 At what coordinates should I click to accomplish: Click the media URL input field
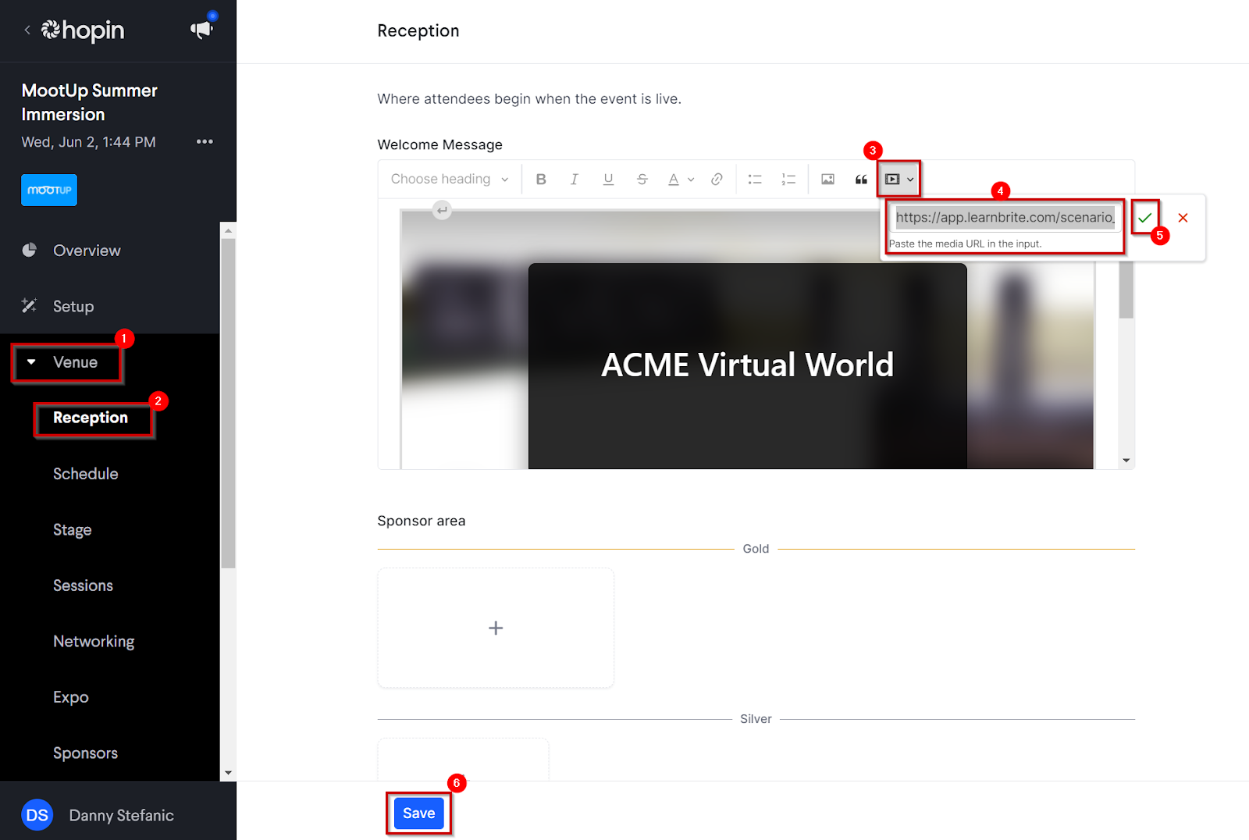click(1005, 217)
